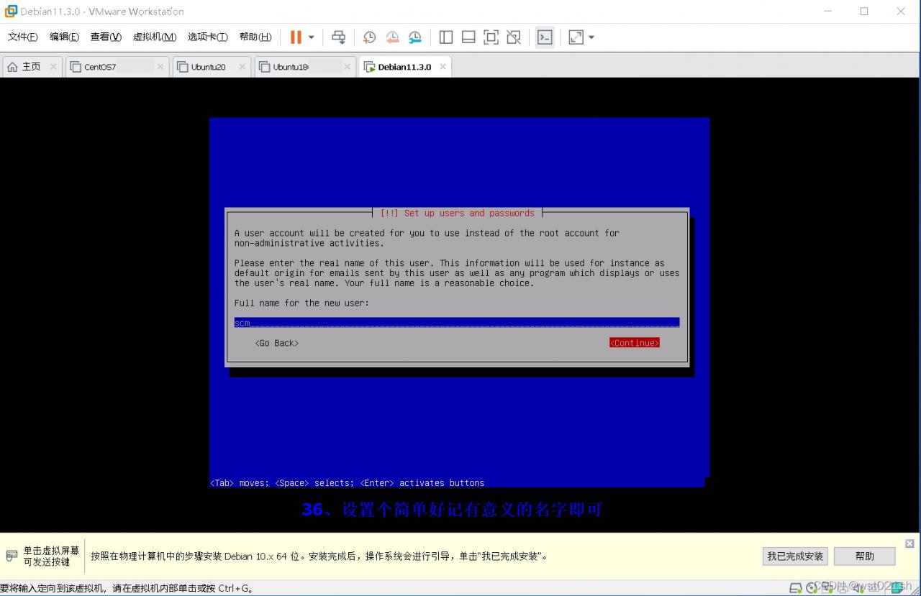Minimize the VMware Workstation window

[x=827, y=12]
